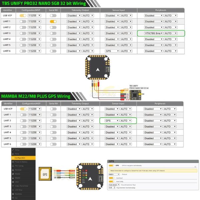
Task: Click the Ports plug icon in sidebar
Action: coord(13,154)
